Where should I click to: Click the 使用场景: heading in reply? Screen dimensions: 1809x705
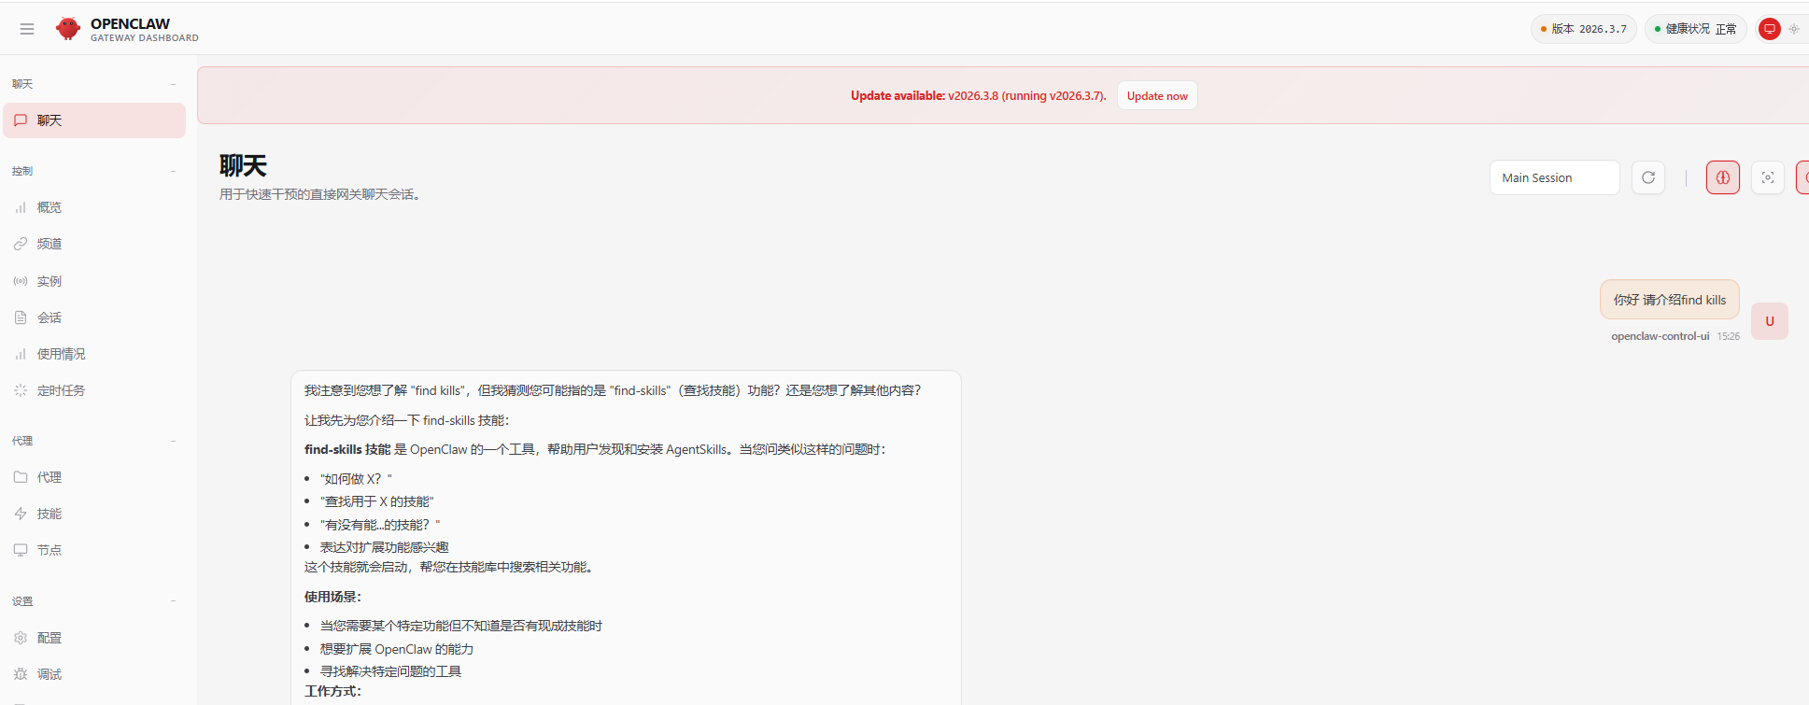click(x=332, y=597)
